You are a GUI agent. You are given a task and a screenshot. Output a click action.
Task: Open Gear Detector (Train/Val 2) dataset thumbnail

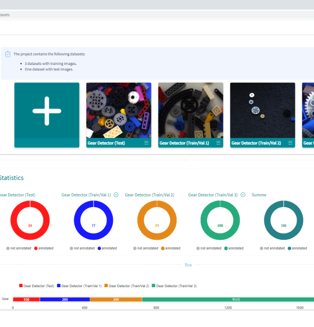coord(263,110)
